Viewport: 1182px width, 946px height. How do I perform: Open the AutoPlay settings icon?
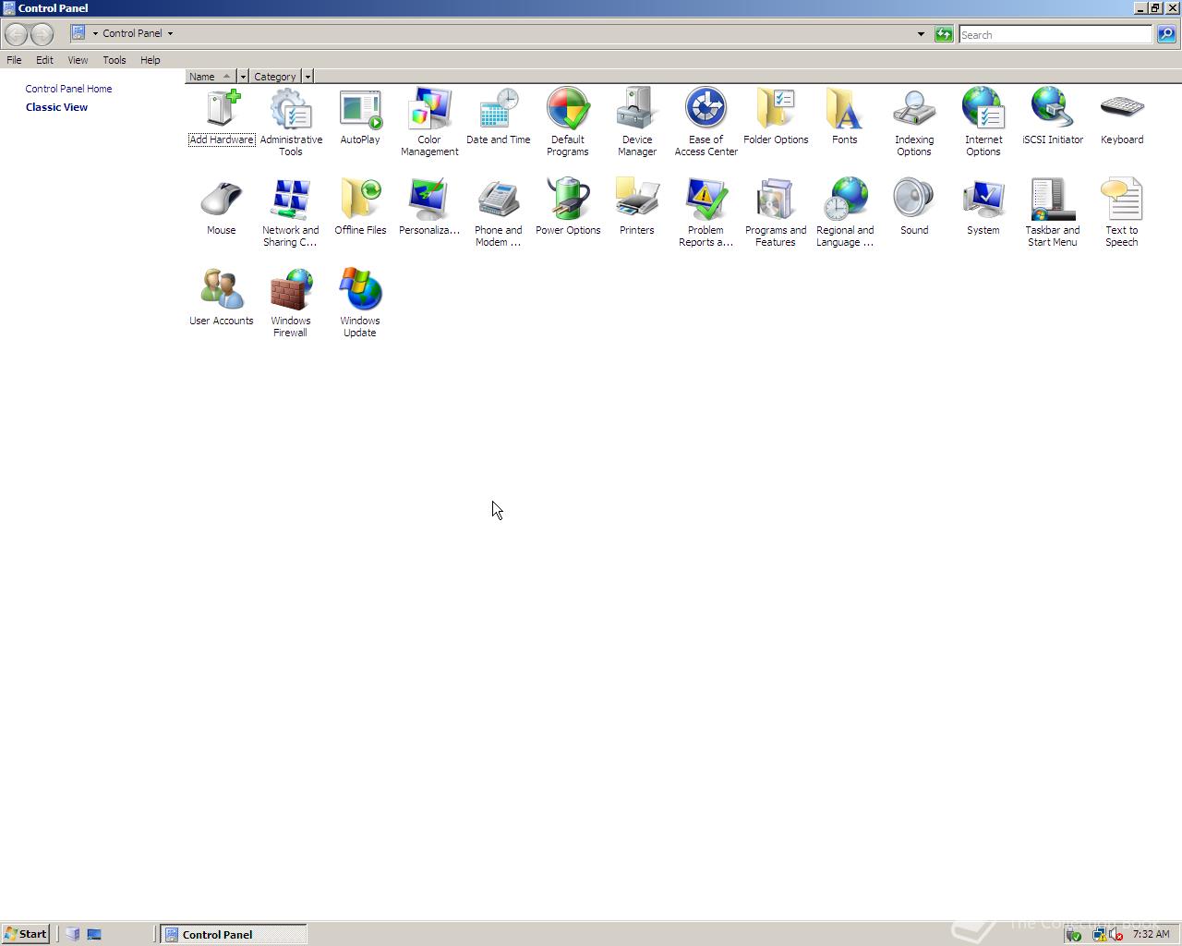click(x=360, y=115)
